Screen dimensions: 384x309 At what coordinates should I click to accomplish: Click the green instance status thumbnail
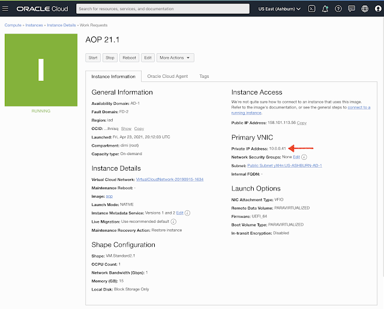(41, 70)
